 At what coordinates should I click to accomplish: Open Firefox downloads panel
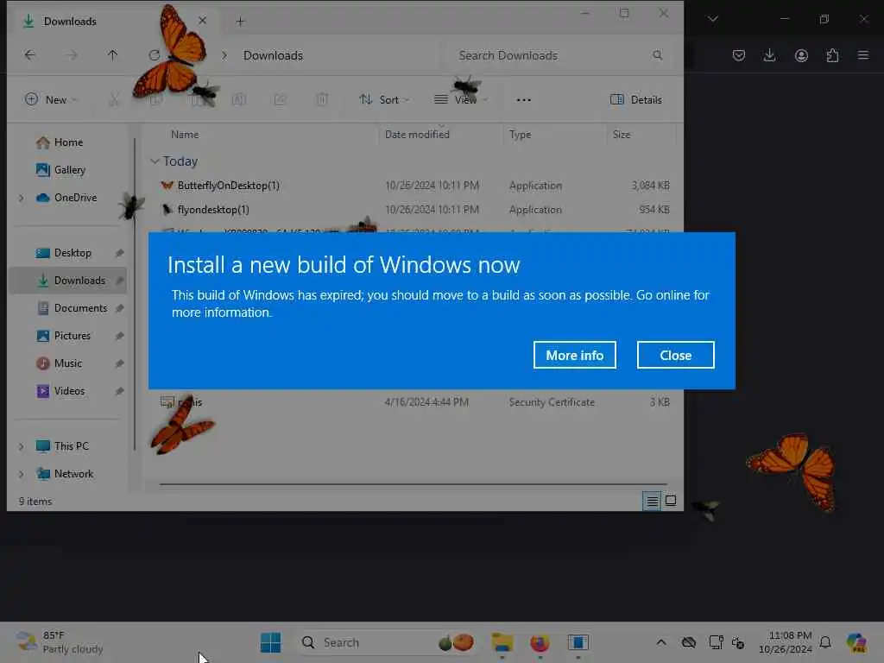tap(769, 55)
